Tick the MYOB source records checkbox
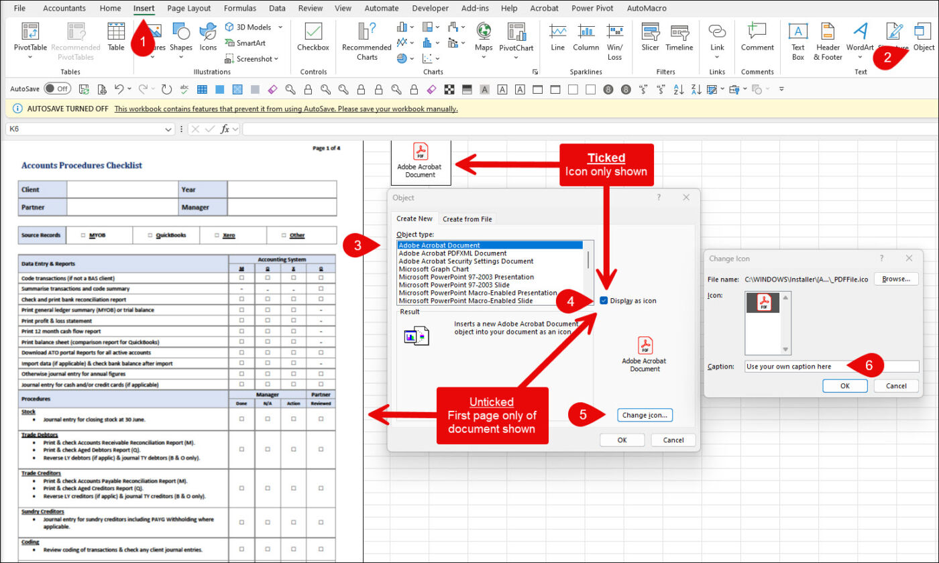Image resolution: width=939 pixels, height=563 pixels. click(83, 235)
